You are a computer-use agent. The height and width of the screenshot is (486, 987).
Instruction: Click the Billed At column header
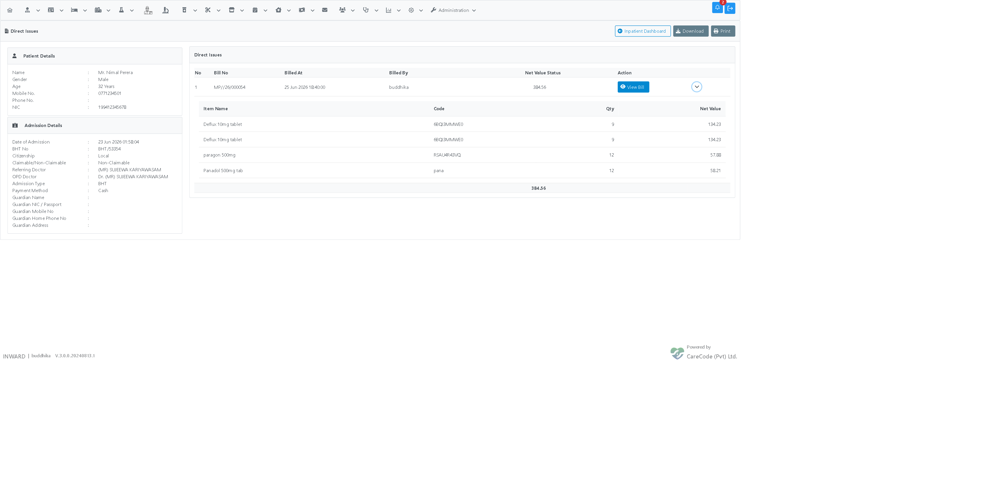[294, 73]
